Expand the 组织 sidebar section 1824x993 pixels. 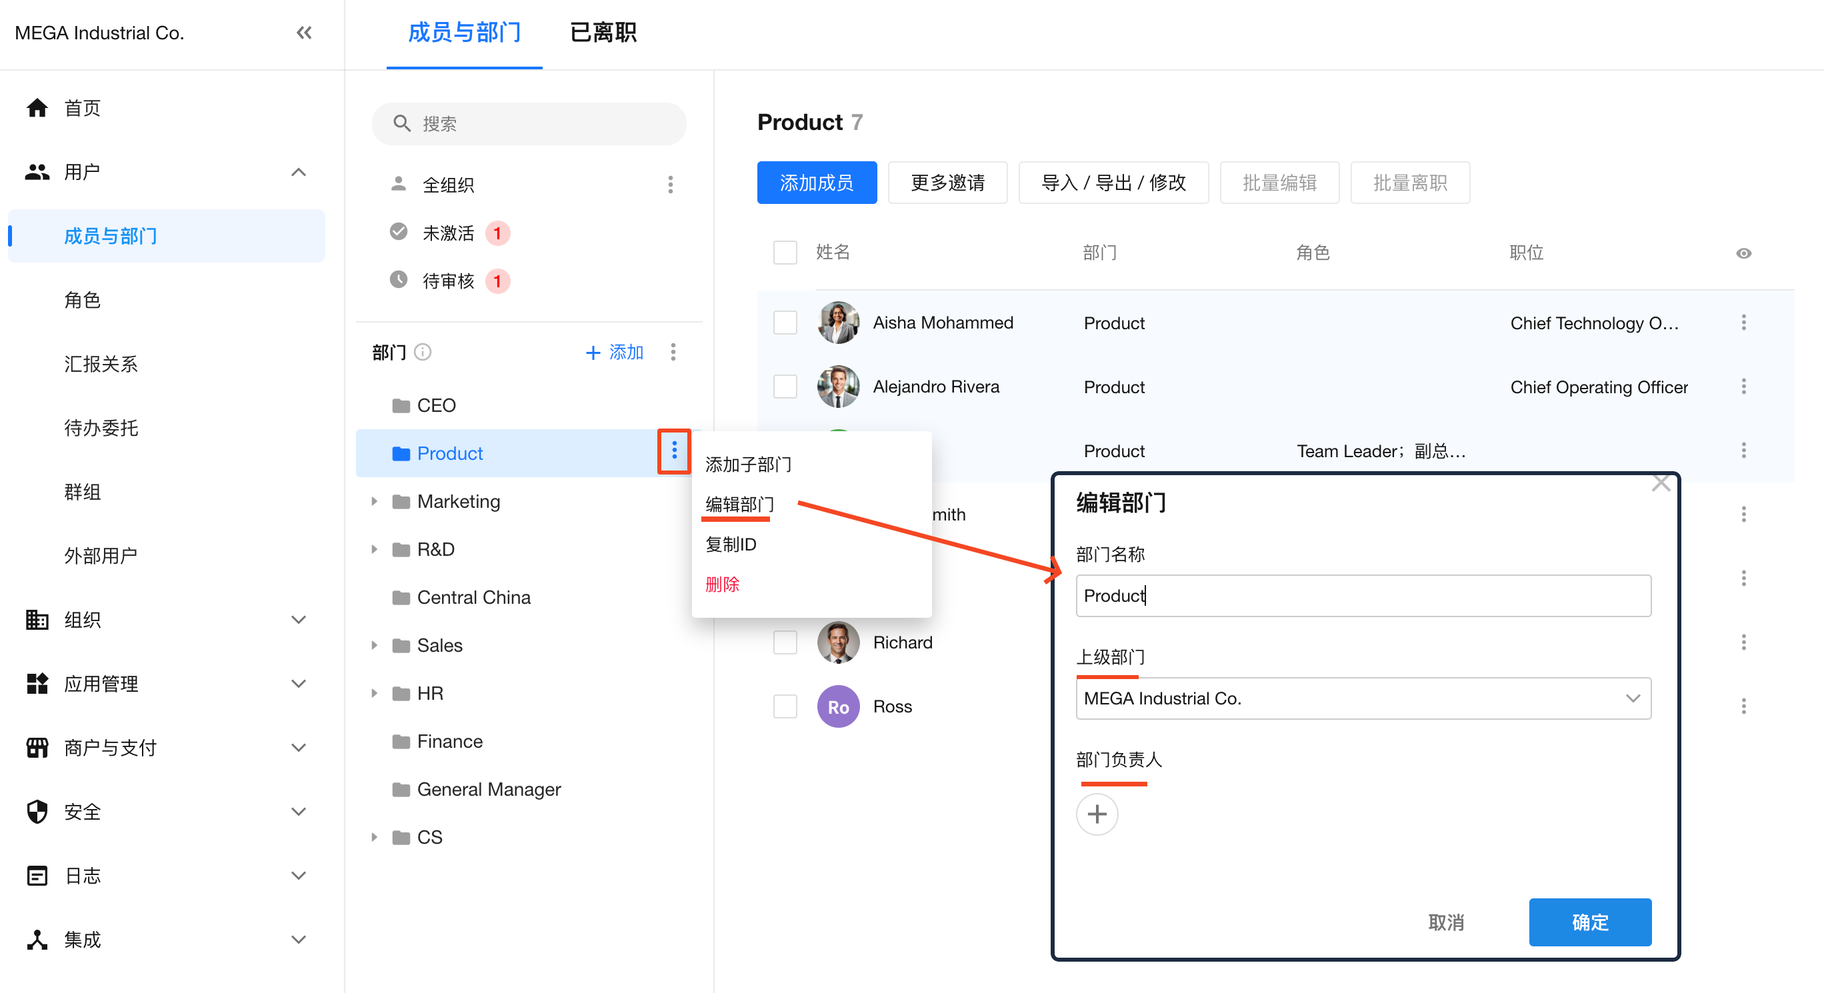(x=298, y=620)
